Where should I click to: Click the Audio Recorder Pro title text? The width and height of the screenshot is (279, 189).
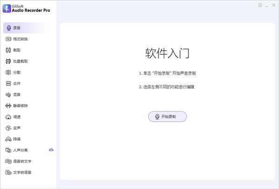pos(31,10)
